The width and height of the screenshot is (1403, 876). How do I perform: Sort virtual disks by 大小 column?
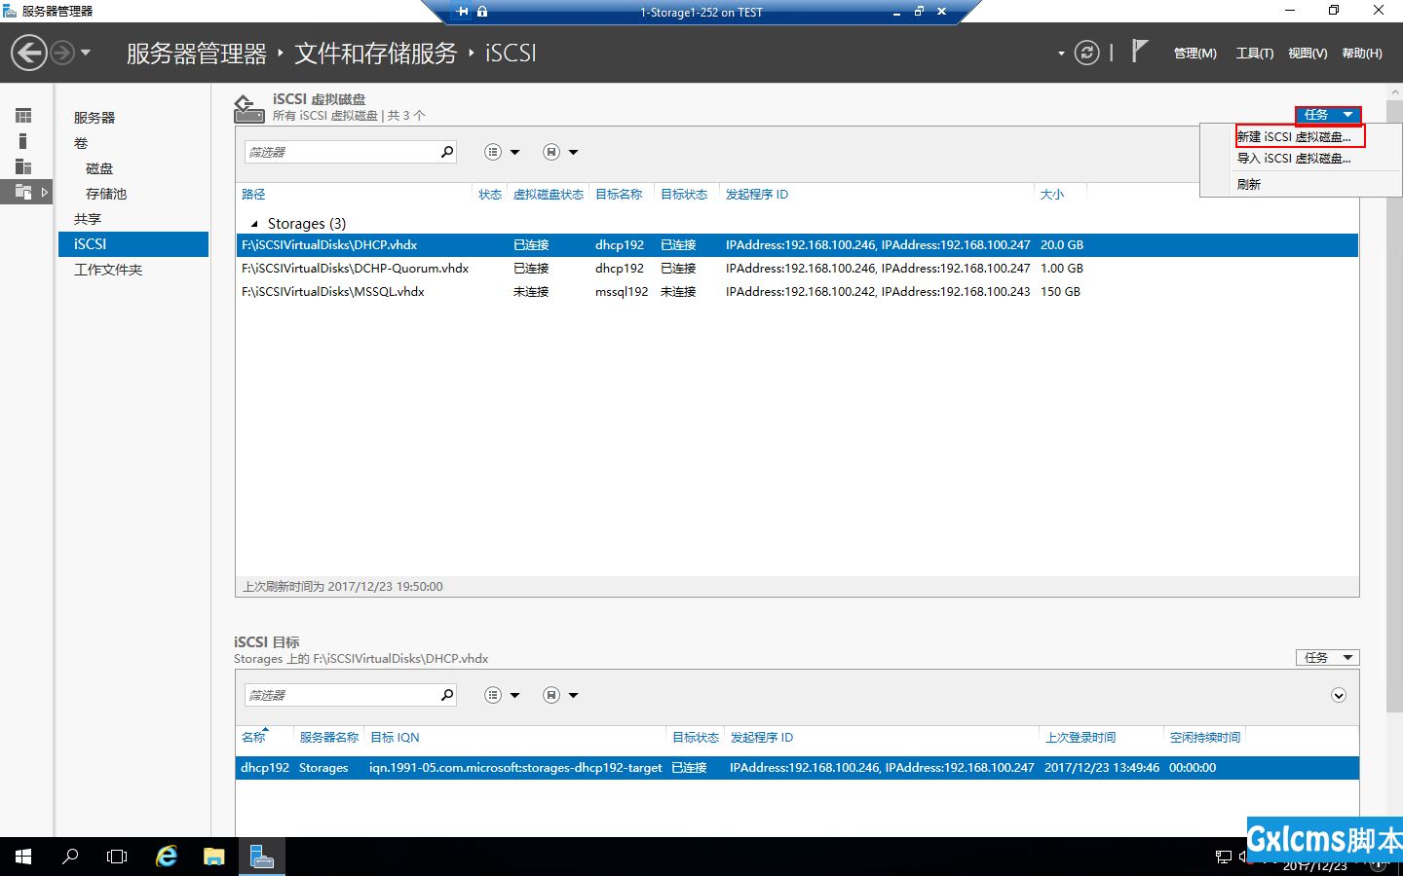(x=1052, y=195)
